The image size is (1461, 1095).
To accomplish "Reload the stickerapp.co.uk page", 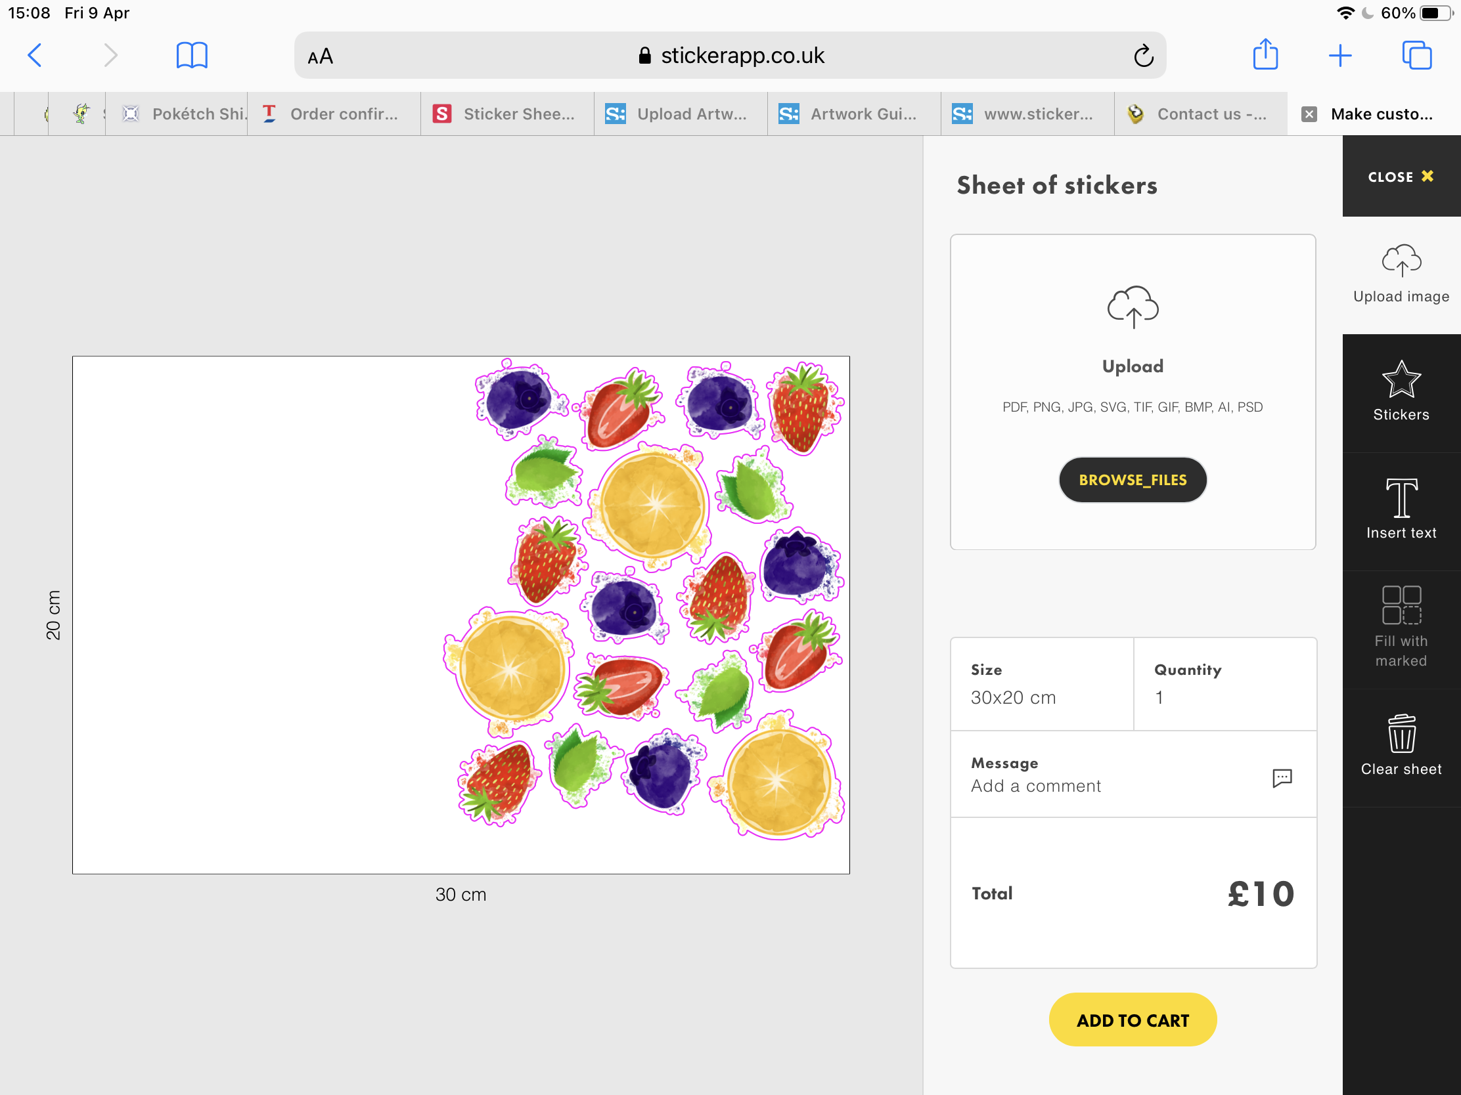I will click(1143, 56).
